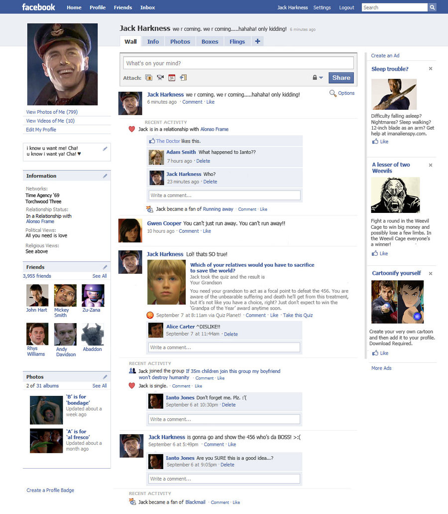Click See All in Friends section
The height and width of the screenshot is (514, 448).
coord(100,276)
